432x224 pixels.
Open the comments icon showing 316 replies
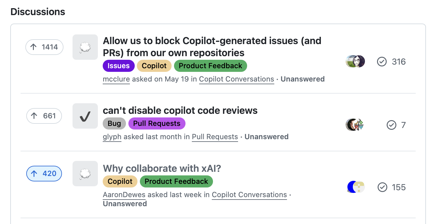[382, 62]
